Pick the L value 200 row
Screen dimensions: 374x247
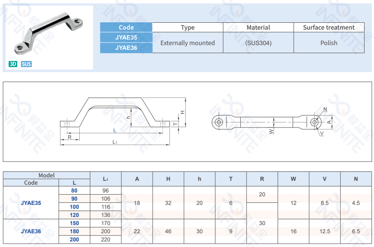[74, 239]
